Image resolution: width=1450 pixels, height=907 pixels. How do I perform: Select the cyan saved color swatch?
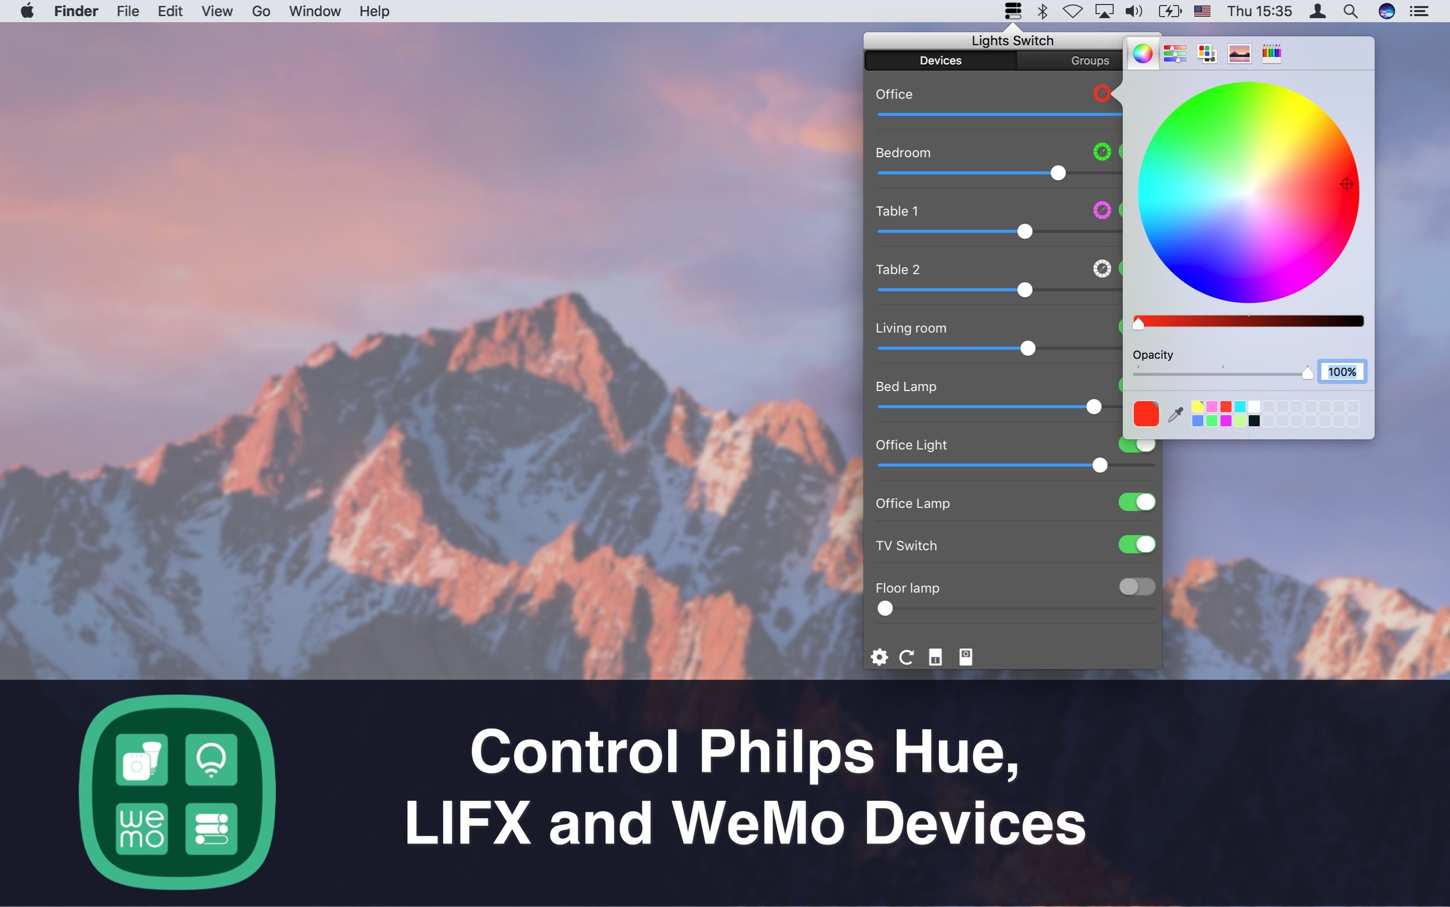(1239, 407)
